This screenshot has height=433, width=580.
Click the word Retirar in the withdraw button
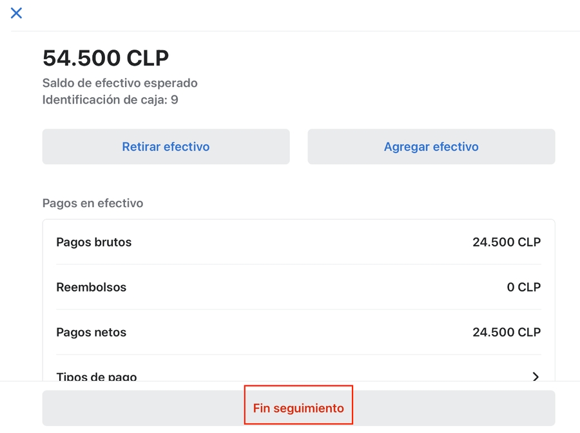click(x=141, y=147)
